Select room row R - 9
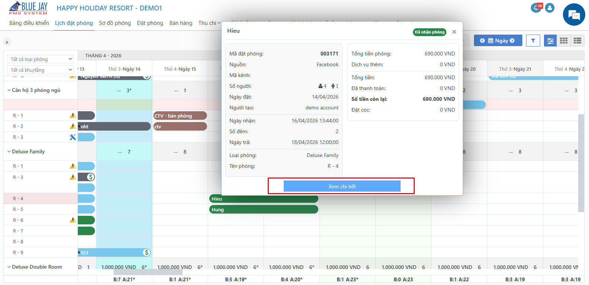Screen dimensions: 589x285 click(x=40, y=252)
